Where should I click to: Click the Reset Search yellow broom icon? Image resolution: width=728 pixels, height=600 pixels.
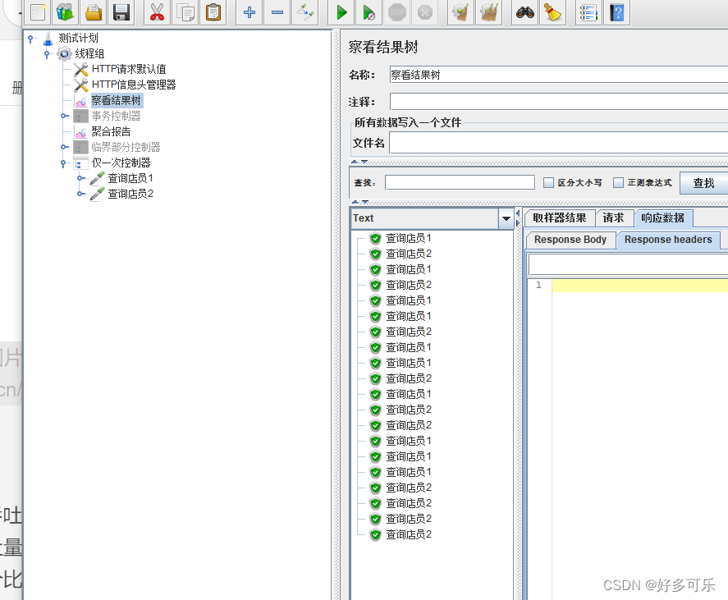pos(552,12)
